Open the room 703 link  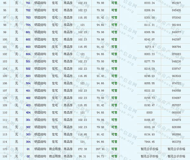click(28, 18)
